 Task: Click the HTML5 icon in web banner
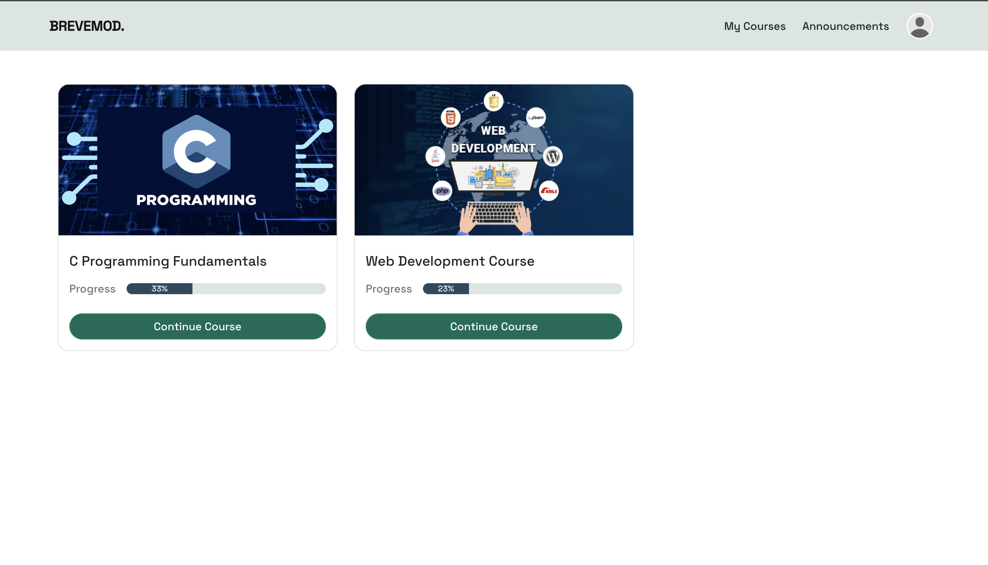point(450,118)
